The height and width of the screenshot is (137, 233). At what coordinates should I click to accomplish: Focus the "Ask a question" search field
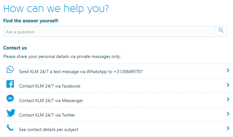(x=109, y=31)
